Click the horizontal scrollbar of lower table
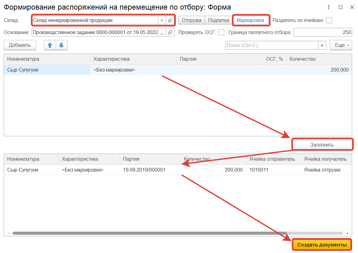Viewport: 358px width, 253px height. tap(149, 233)
